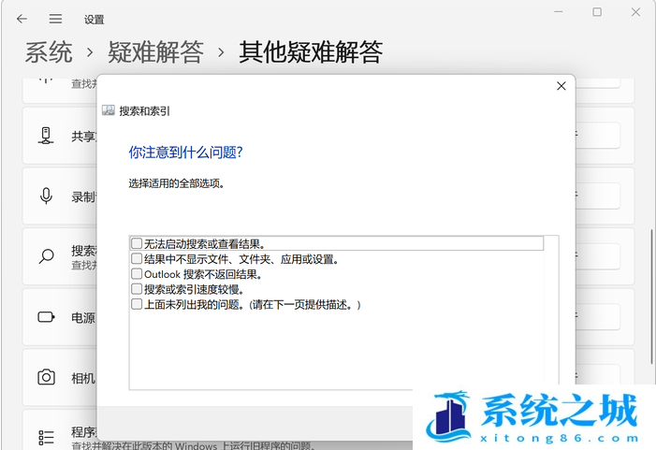Click the back arrow in Settings
This screenshot has height=450, width=656.
pos(22,19)
